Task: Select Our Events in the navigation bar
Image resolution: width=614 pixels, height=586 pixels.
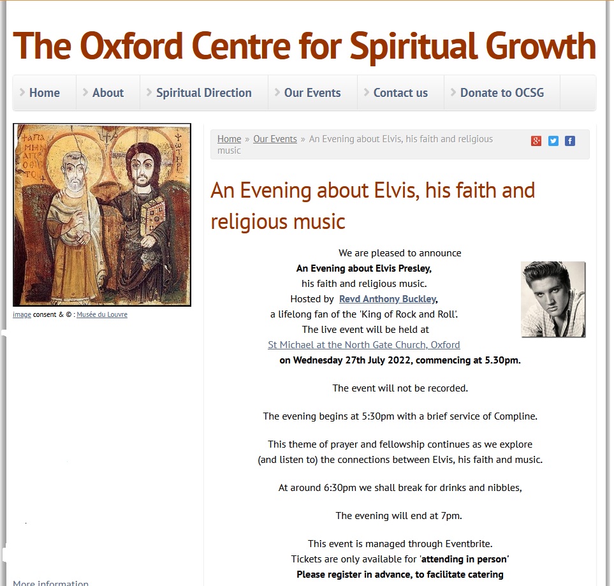Action: (312, 92)
